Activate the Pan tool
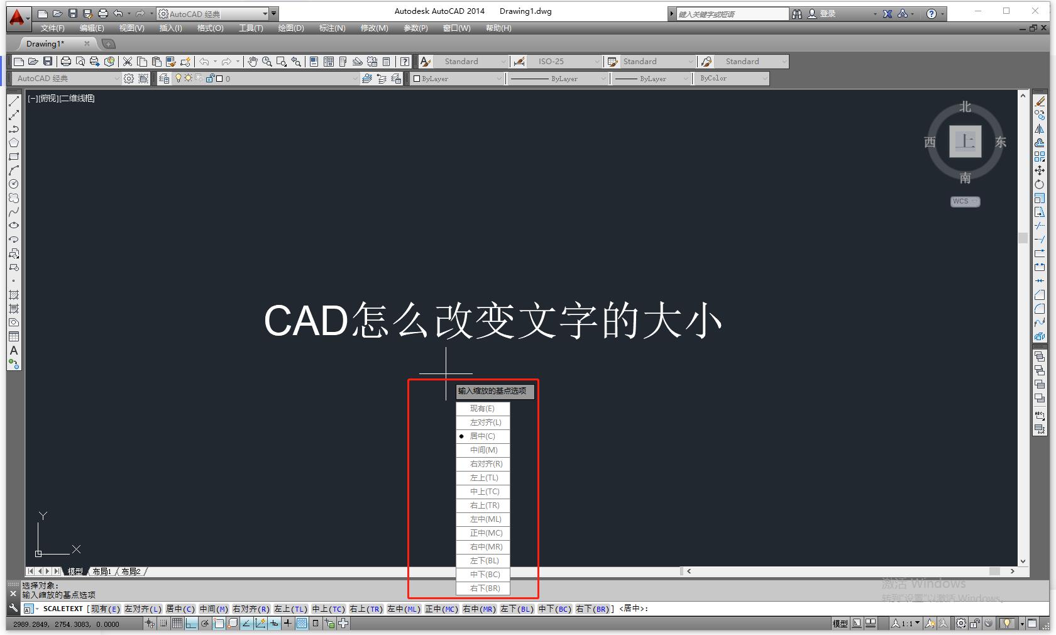Viewport: 1056px width, 635px height. coord(252,61)
